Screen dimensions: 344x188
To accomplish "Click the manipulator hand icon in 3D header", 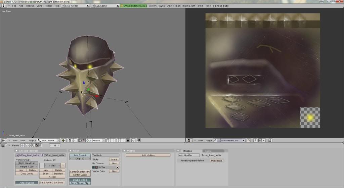I will (81, 140).
